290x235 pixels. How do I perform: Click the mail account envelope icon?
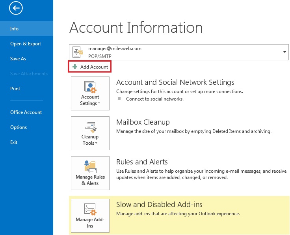(78, 52)
